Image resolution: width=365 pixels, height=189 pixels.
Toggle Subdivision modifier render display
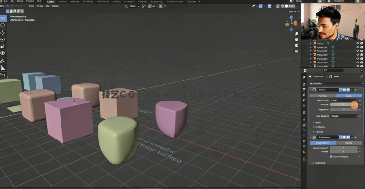(348, 137)
